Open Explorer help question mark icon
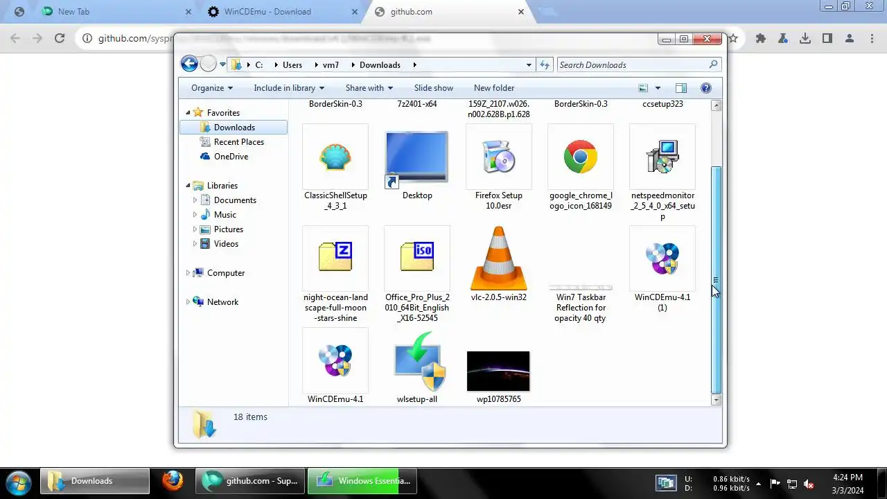Viewport: 887px width, 499px height. coord(706,88)
